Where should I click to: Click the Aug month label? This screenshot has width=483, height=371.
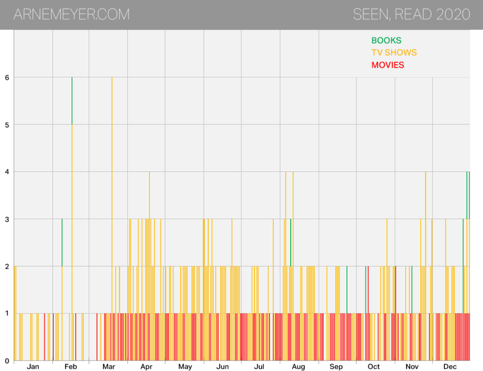(298, 367)
